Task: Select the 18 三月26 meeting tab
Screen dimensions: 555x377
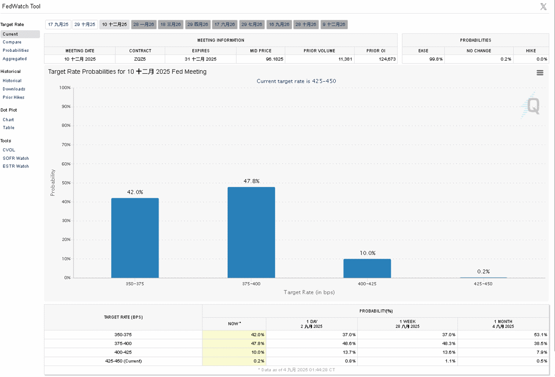Action: tap(170, 25)
